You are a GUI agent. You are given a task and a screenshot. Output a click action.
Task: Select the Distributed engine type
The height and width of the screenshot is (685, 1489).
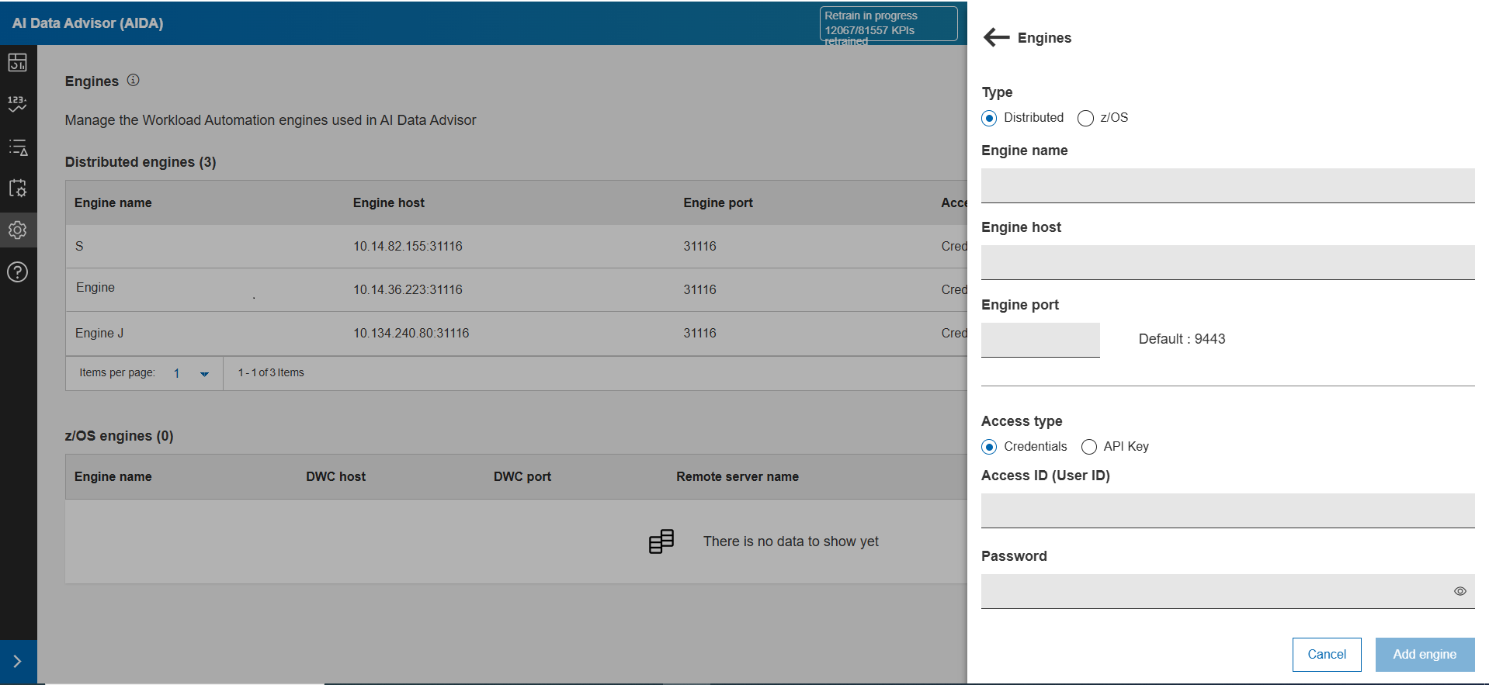click(989, 118)
